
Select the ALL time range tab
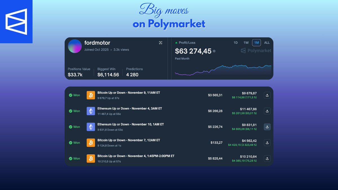pos(267,43)
